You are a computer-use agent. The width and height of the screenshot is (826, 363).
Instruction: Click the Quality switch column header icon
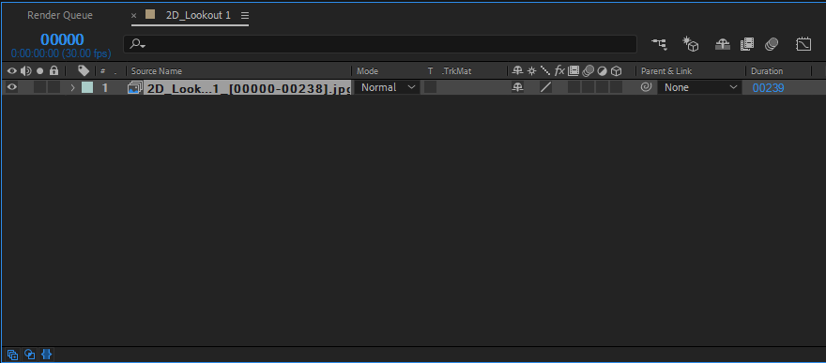tap(545, 70)
